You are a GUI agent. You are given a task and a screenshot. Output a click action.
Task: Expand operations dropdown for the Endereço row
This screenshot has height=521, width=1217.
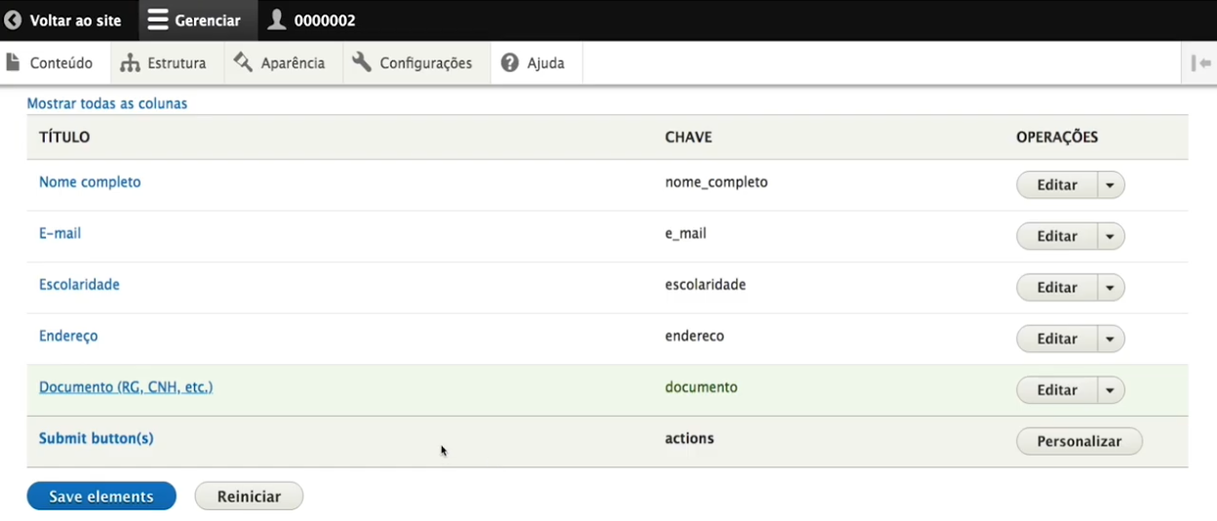(1111, 339)
